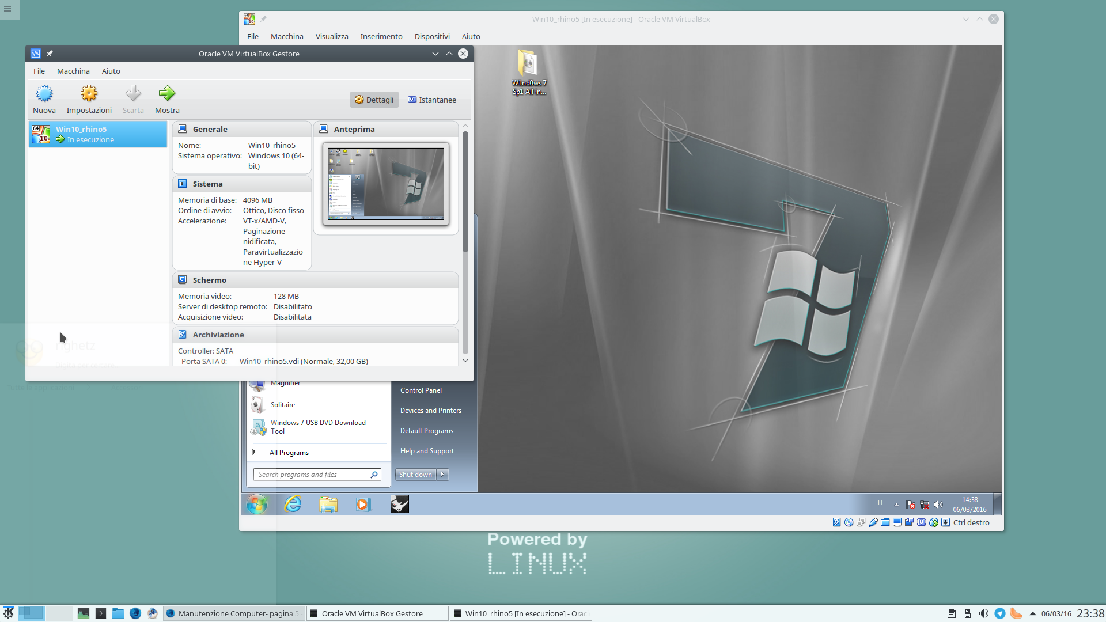The image size is (1106, 622).
Task: Launch Solitaire from Start menu
Action: [282, 405]
